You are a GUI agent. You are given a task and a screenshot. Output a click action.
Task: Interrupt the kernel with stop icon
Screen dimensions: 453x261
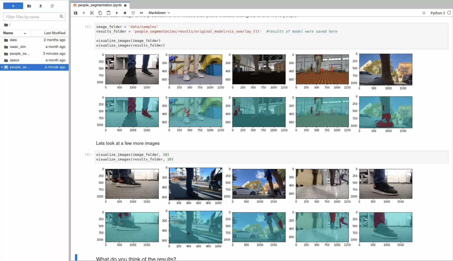(125, 13)
